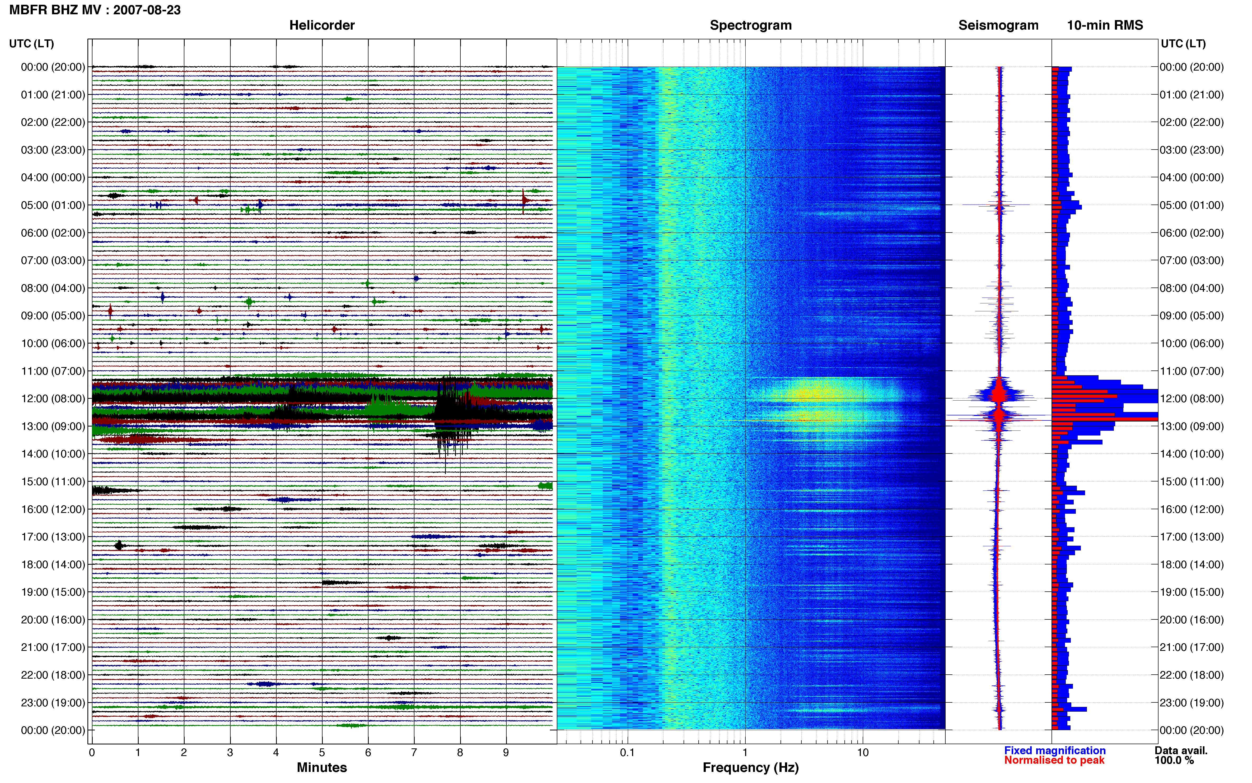The height and width of the screenshot is (783, 1252).
Task: Click left time label '07:00 (03:00)'
Action: (x=53, y=261)
